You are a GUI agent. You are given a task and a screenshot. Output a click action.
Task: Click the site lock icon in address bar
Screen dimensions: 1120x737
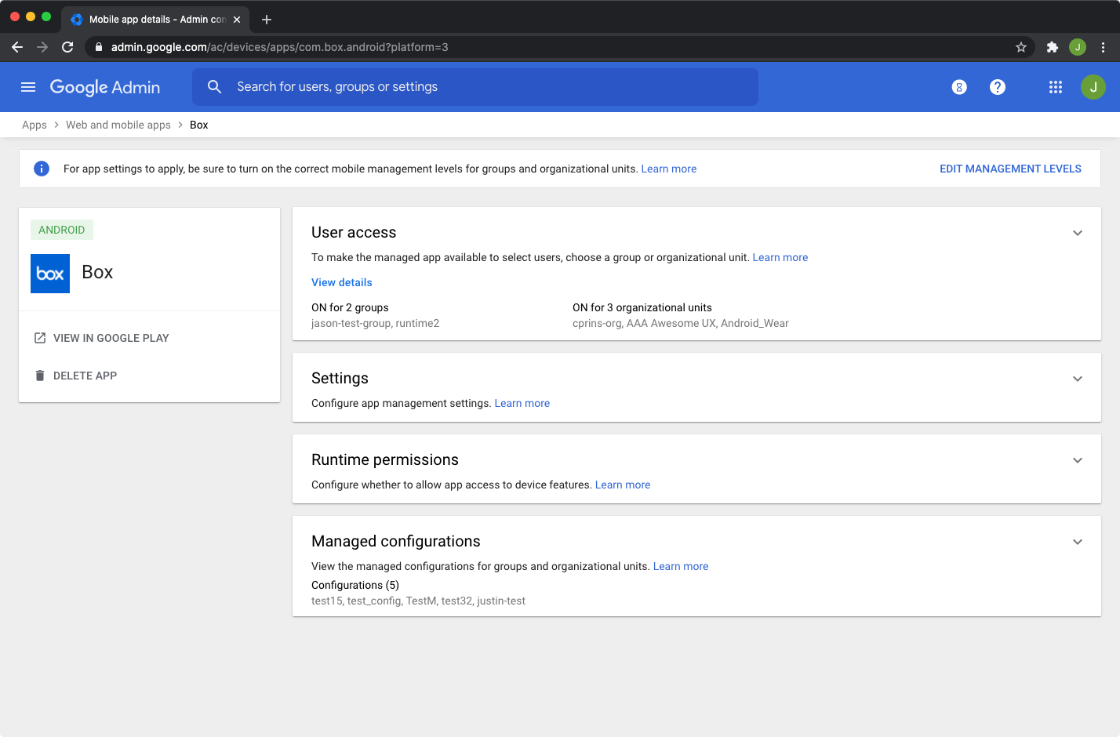[98, 47]
